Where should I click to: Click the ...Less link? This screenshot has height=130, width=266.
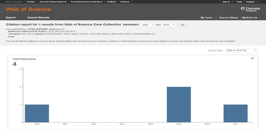[x=10, y=36]
